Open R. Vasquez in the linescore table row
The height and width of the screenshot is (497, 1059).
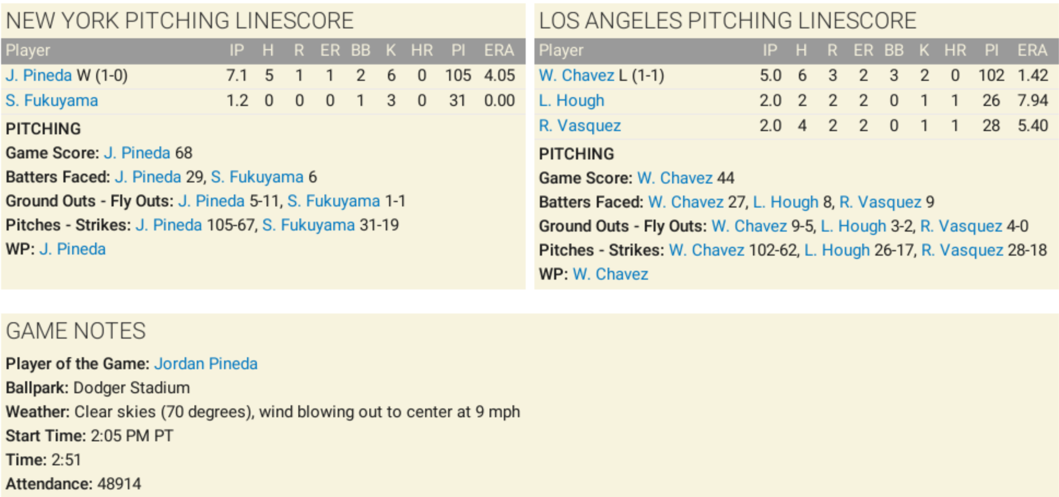(x=580, y=126)
